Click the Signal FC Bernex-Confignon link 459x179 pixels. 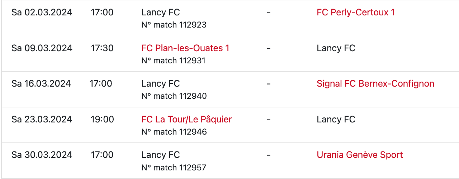click(x=375, y=84)
